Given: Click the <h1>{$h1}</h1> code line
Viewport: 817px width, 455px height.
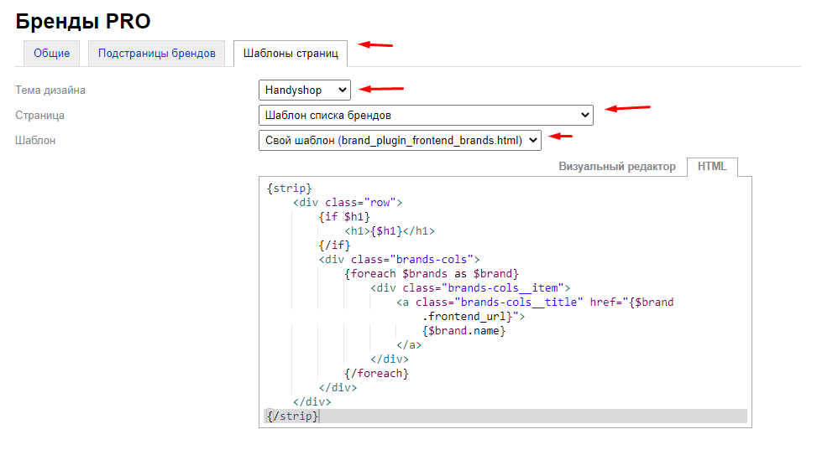Looking at the screenshot, I should click(389, 230).
